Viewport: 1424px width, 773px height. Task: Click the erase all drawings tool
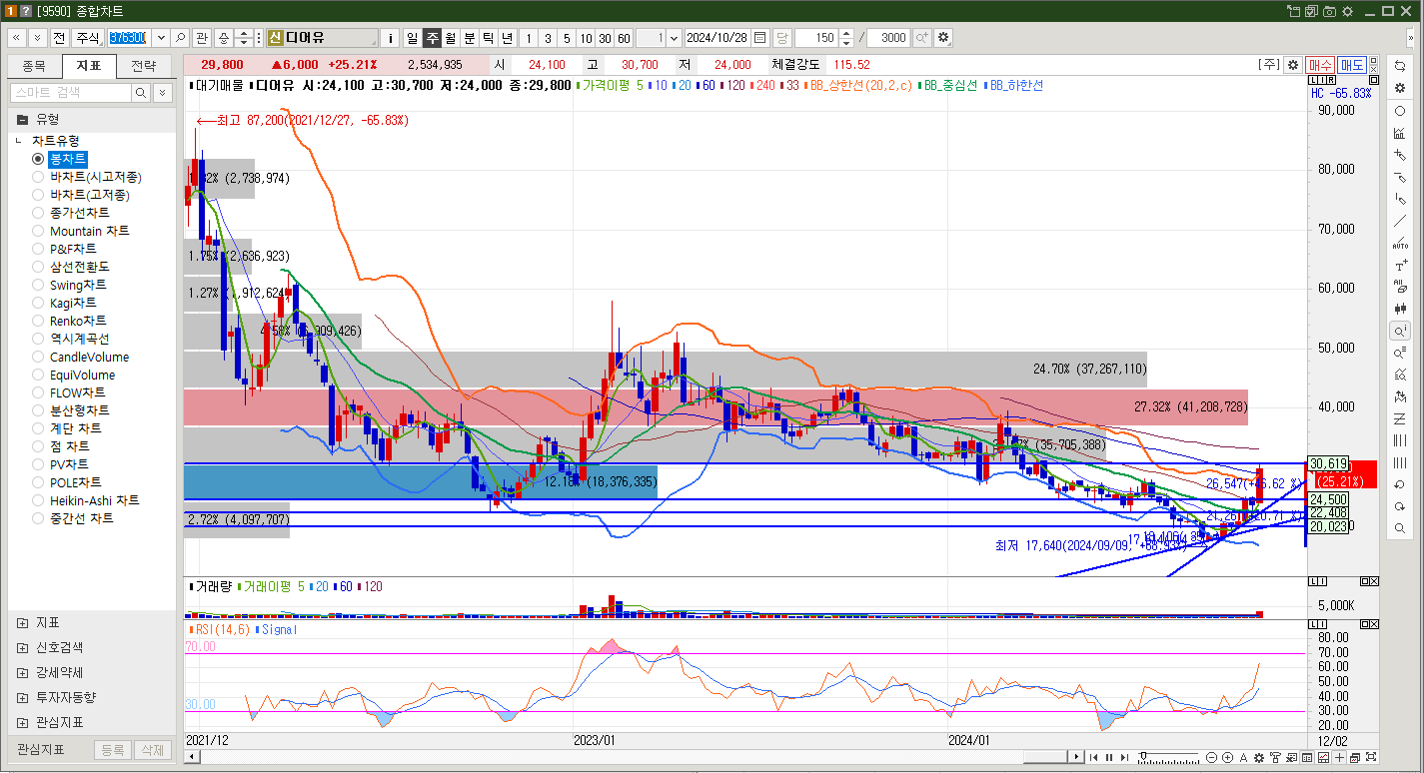click(x=1400, y=287)
